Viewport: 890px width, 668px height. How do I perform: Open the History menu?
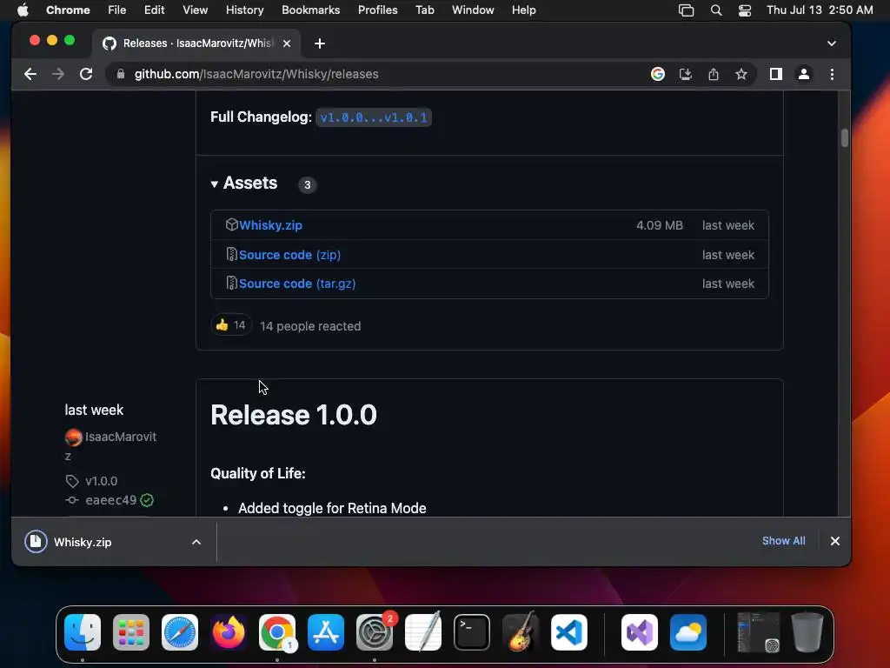click(244, 10)
